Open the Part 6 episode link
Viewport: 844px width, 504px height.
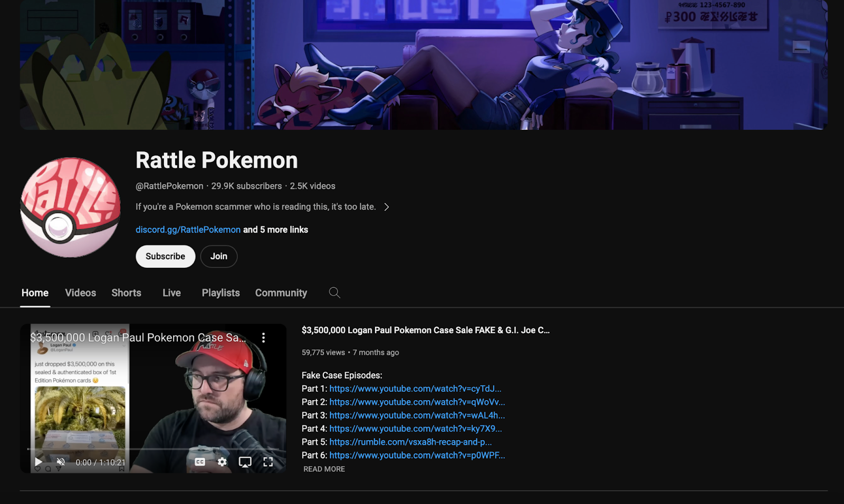tap(417, 455)
